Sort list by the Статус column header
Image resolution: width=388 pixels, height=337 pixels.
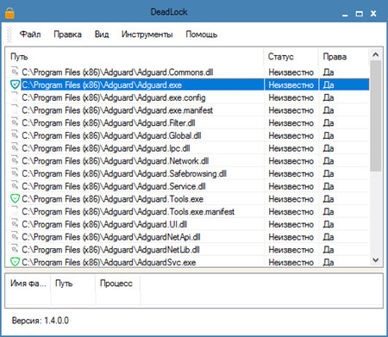[x=291, y=56]
